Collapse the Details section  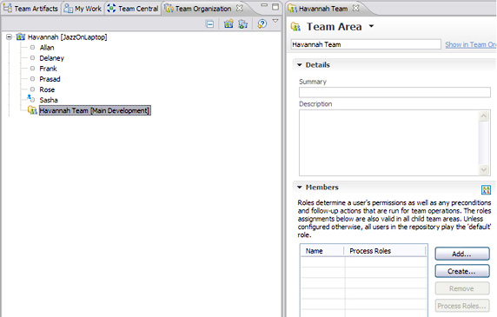[299, 64]
